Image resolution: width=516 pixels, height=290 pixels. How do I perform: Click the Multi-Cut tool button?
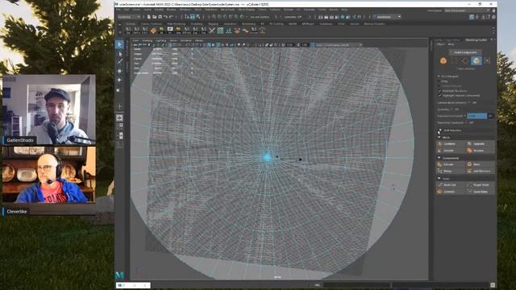451,184
